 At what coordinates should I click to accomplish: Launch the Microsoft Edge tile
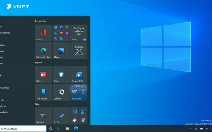(43, 51)
